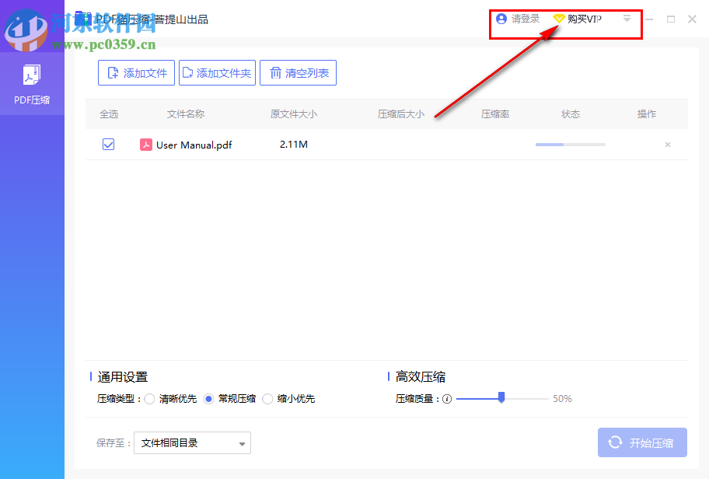Open the title bar dropdown menu arrow

627,19
